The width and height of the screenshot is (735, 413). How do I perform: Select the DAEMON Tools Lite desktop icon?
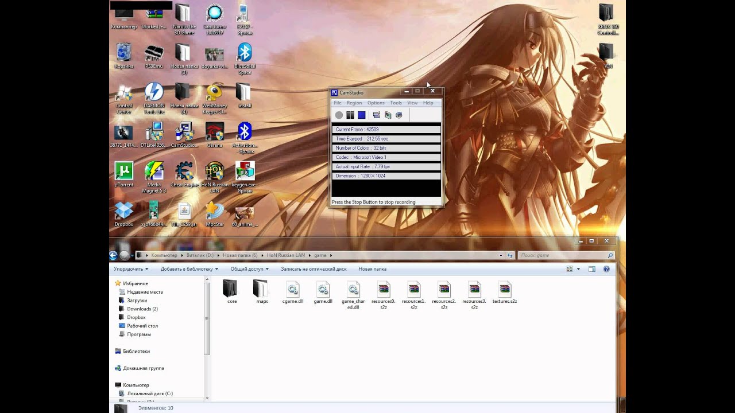(154, 98)
